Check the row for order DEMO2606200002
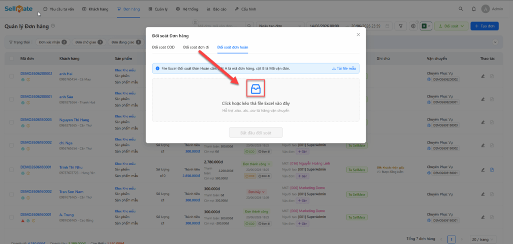 click(12, 76)
